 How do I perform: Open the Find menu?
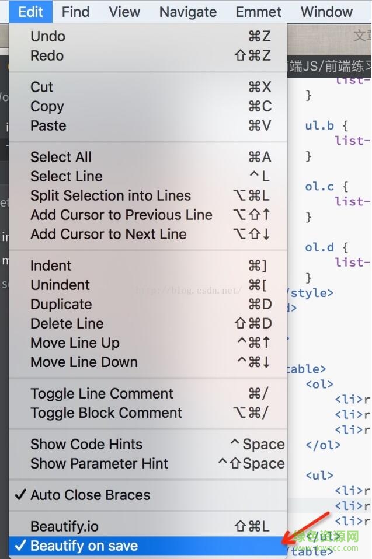click(x=75, y=12)
